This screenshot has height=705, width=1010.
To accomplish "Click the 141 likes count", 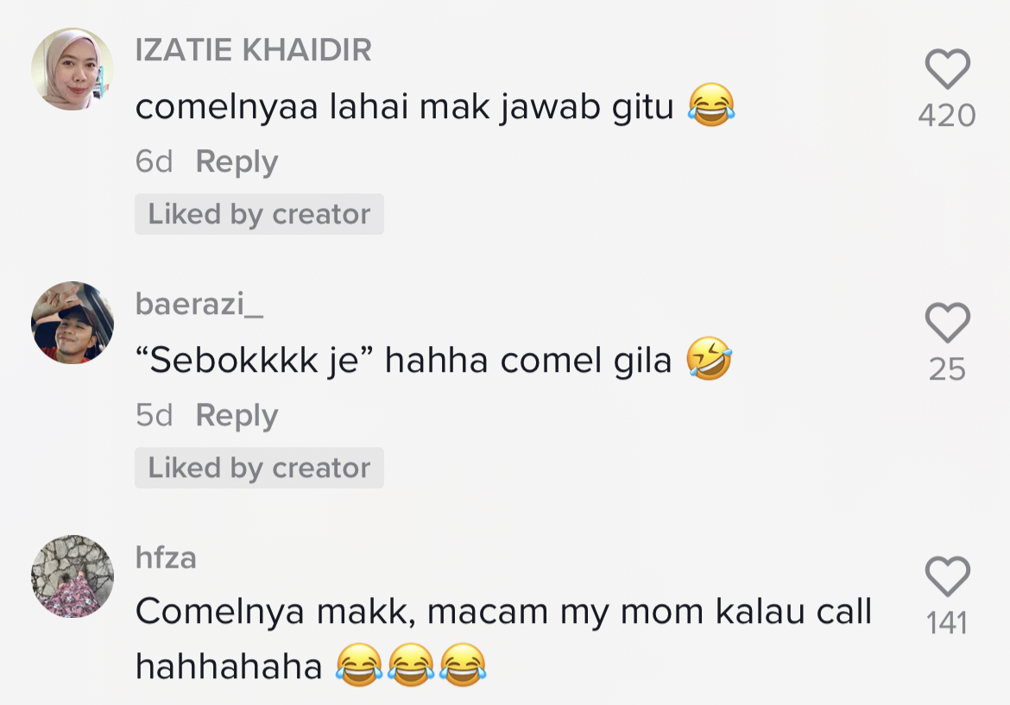I will pos(947,623).
